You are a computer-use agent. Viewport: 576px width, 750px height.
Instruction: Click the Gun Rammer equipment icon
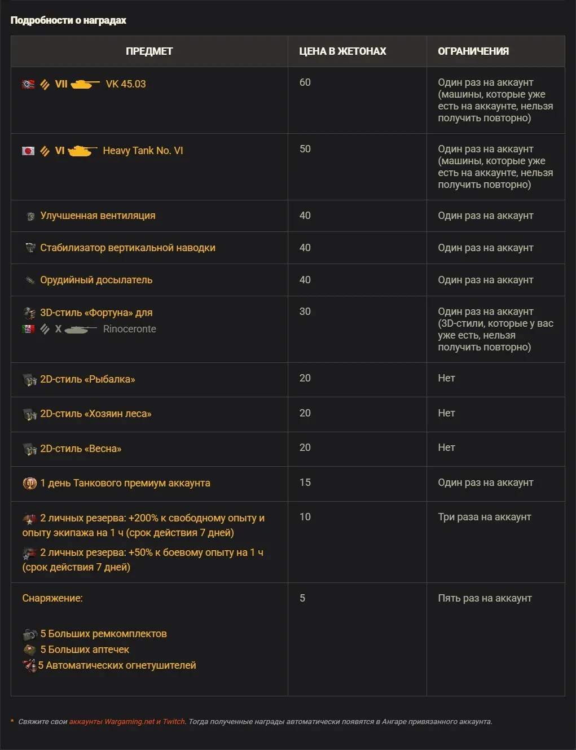point(30,280)
